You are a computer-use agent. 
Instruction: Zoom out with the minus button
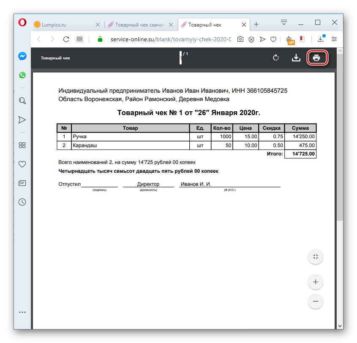coord(316,301)
